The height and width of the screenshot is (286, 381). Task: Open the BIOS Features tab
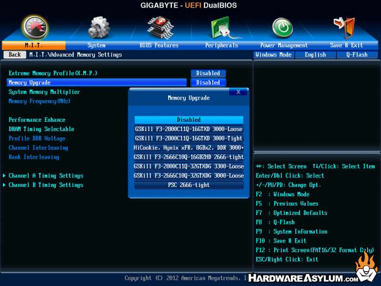click(x=159, y=45)
